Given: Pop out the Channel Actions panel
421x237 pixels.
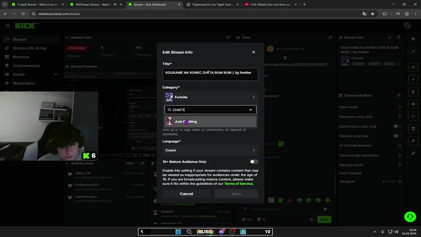Looking at the screenshot, I should [x=399, y=95].
